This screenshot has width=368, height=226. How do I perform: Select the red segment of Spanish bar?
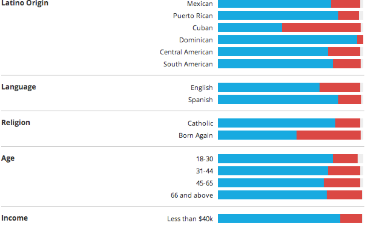(x=350, y=100)
